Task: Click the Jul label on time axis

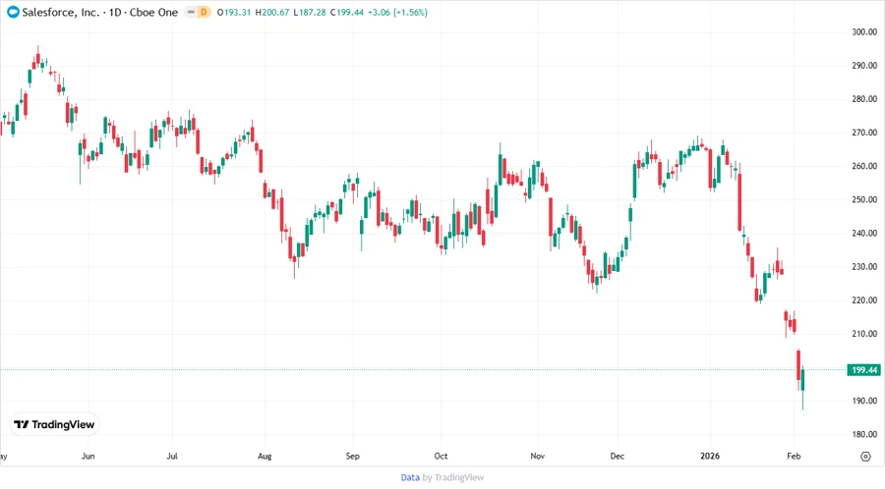Action: tap(172, 456)
